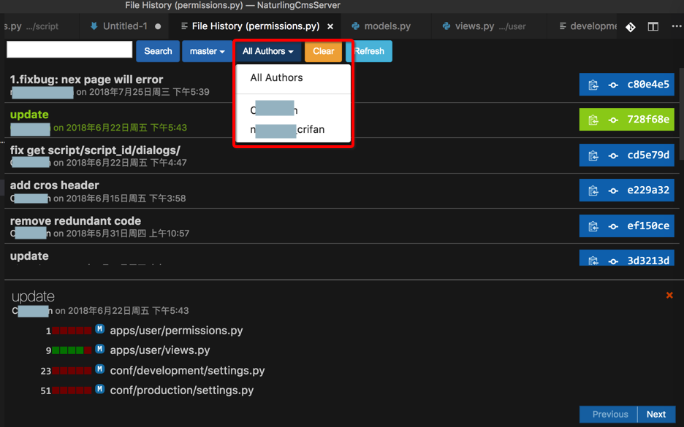The height and width of the screenshot is (427, 684).
Task: Click the Search button
Action: pyautogui.click(x=157, y=51)
